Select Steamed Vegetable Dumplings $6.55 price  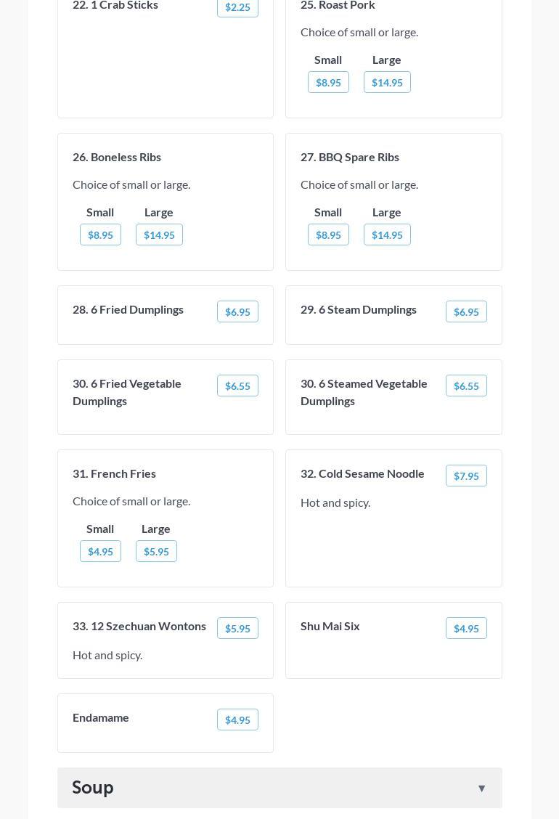pos(466,386)
